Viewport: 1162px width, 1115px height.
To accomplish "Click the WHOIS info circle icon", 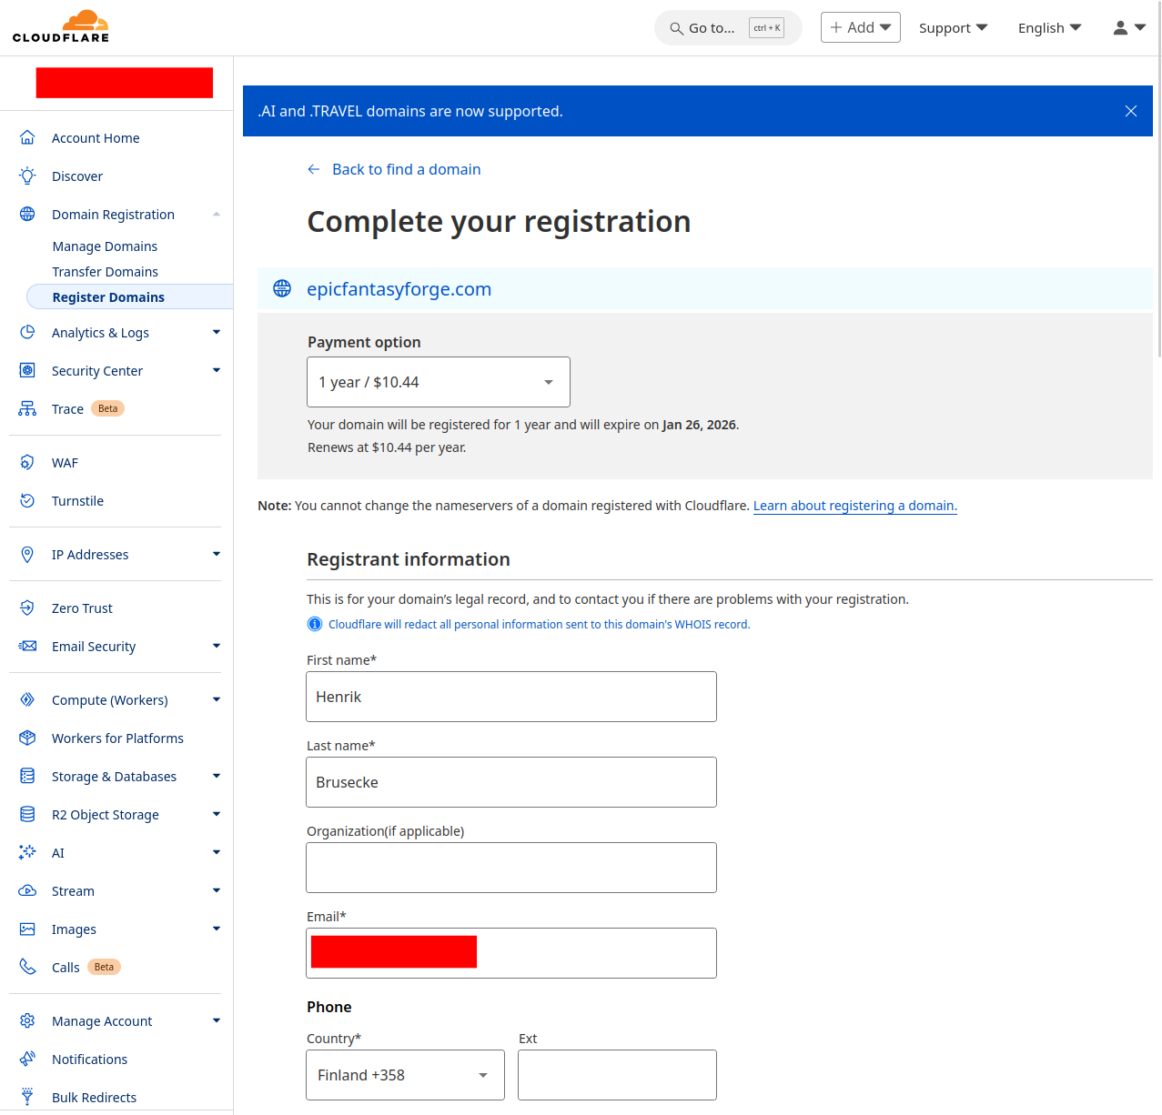I will point(315,624).
